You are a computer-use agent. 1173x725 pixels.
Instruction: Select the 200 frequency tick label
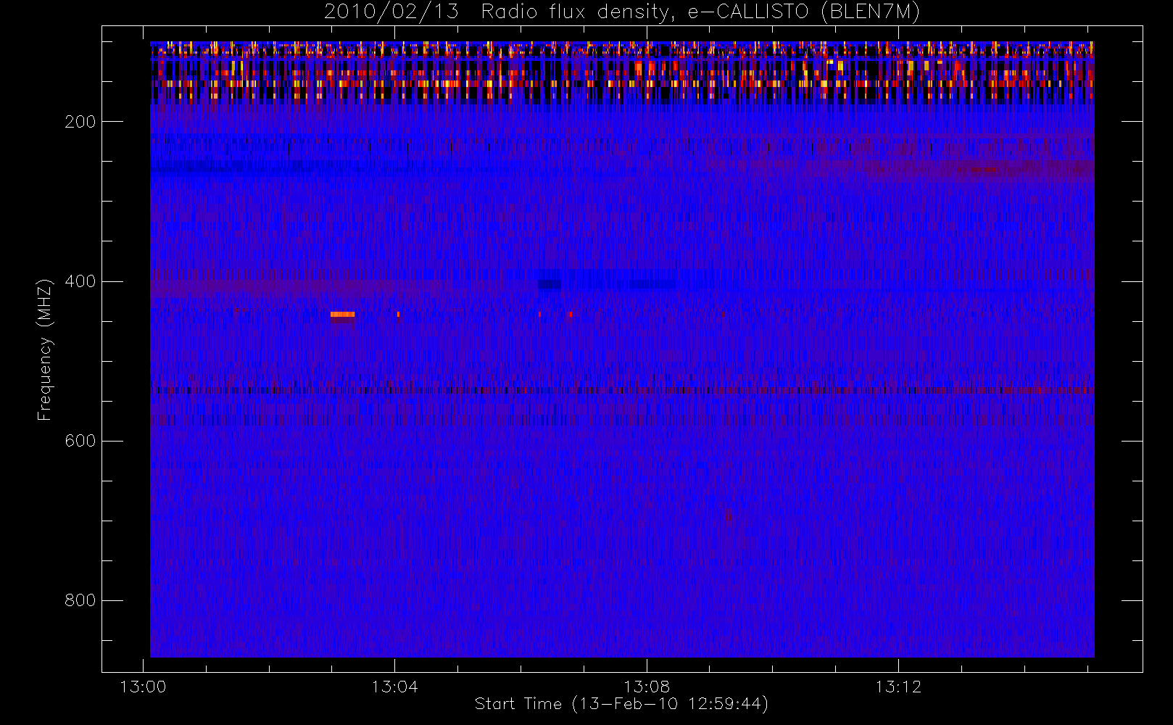(x=80, y=122)
